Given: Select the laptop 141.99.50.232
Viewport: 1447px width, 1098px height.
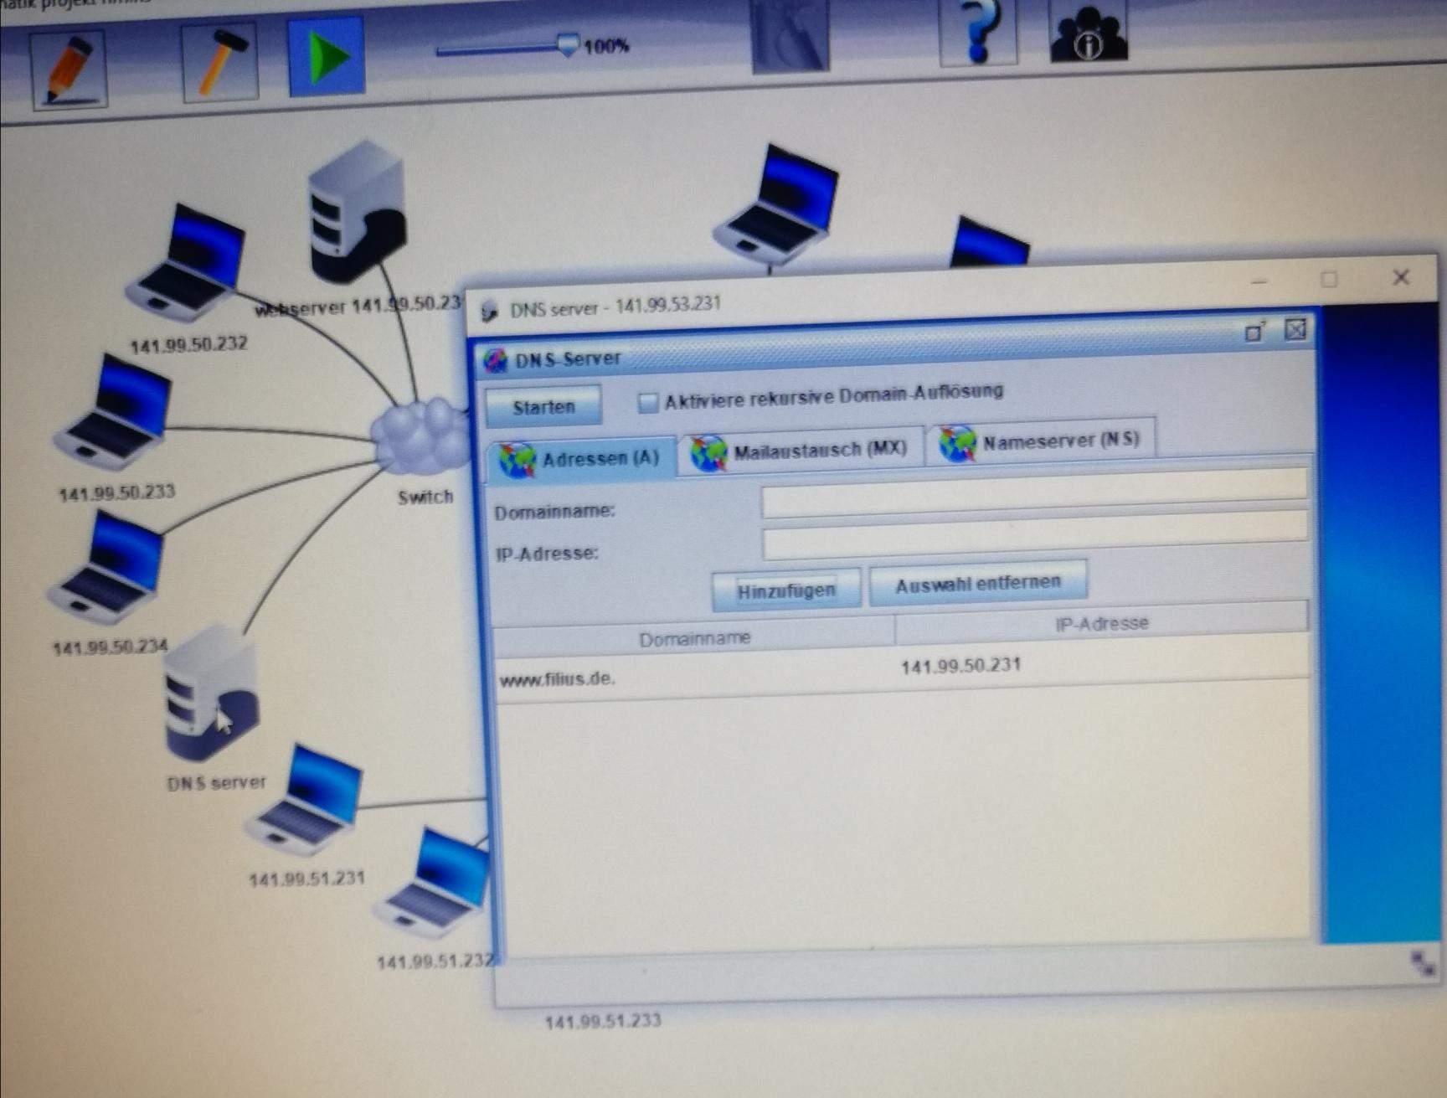Looking at the screenshot, I should pos(186,264).
